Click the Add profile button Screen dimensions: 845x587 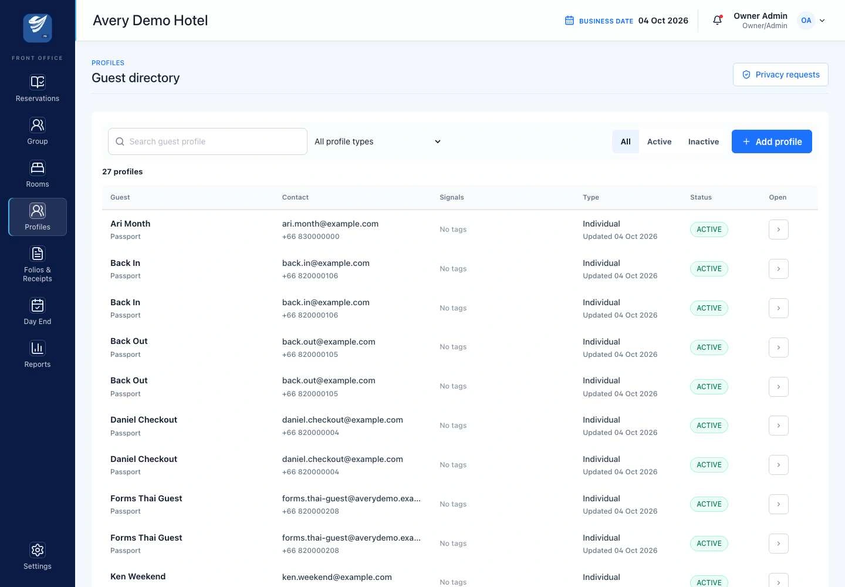tap(772, 141)
